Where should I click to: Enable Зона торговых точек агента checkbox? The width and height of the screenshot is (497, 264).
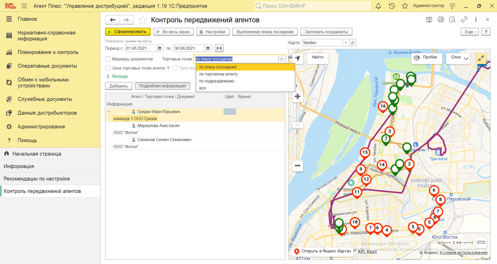pos(108,68)
